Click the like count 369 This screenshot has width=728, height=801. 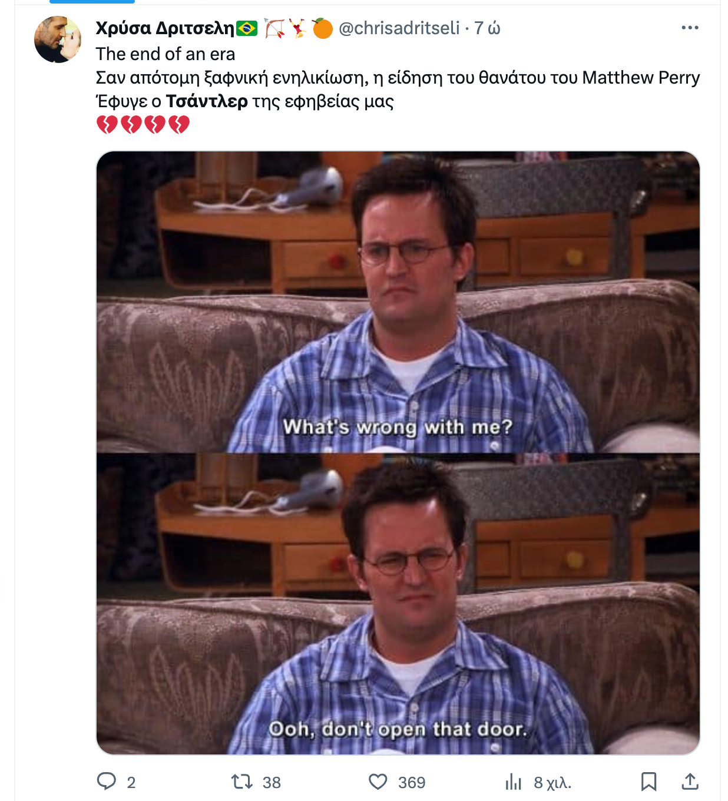412,782
